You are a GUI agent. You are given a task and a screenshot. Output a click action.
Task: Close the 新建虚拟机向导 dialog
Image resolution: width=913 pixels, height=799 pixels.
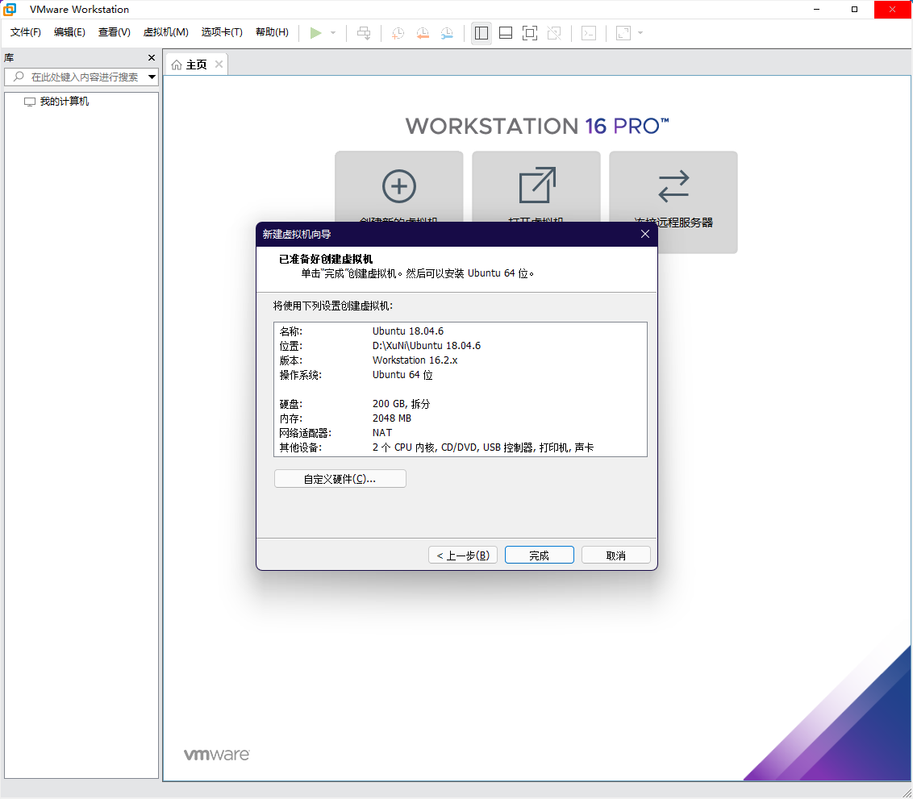tap(644, 234)
